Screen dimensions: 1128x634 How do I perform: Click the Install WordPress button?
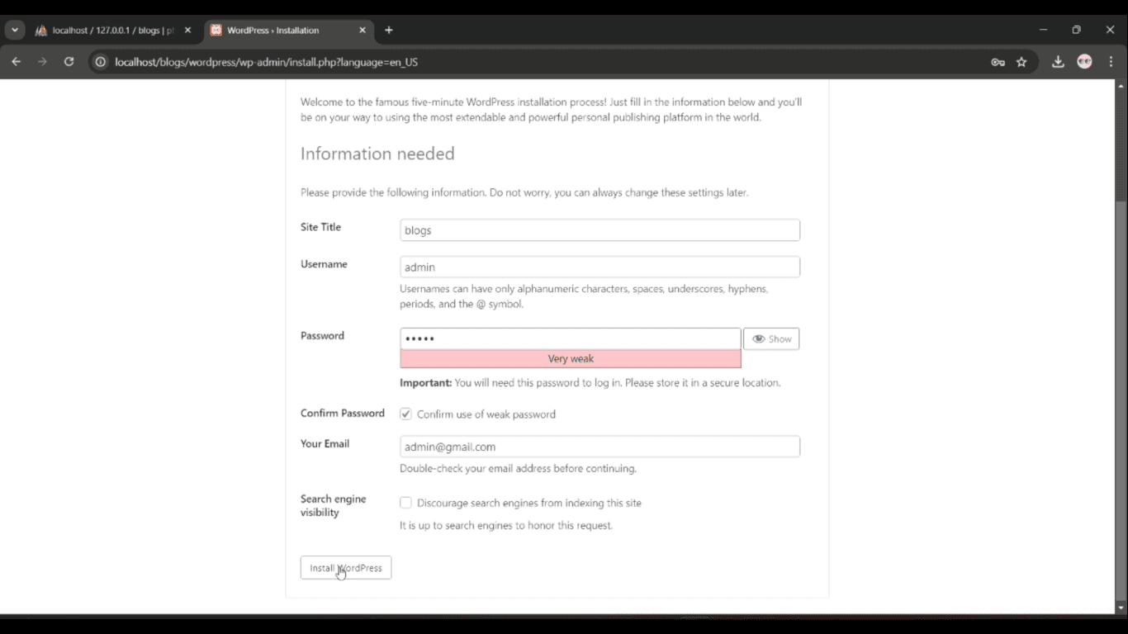click(346, 568)
